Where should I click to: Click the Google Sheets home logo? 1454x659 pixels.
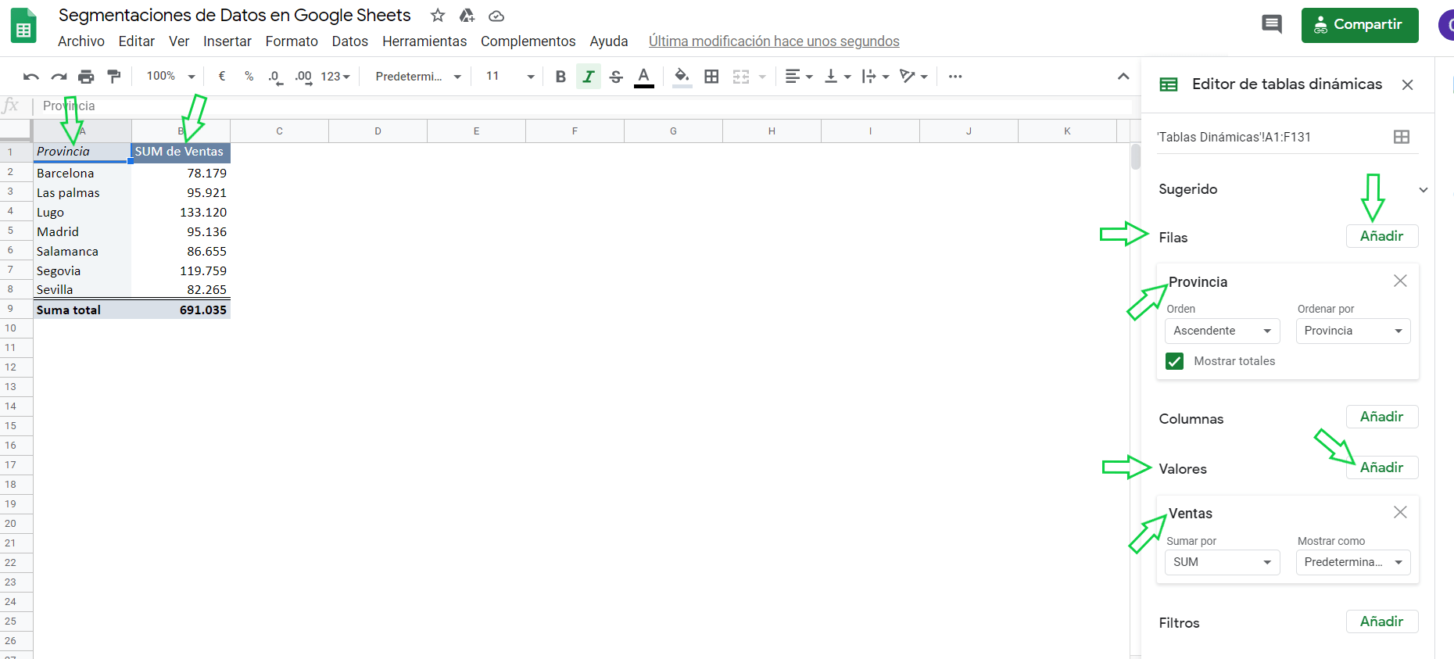click(x=23, y=26)
